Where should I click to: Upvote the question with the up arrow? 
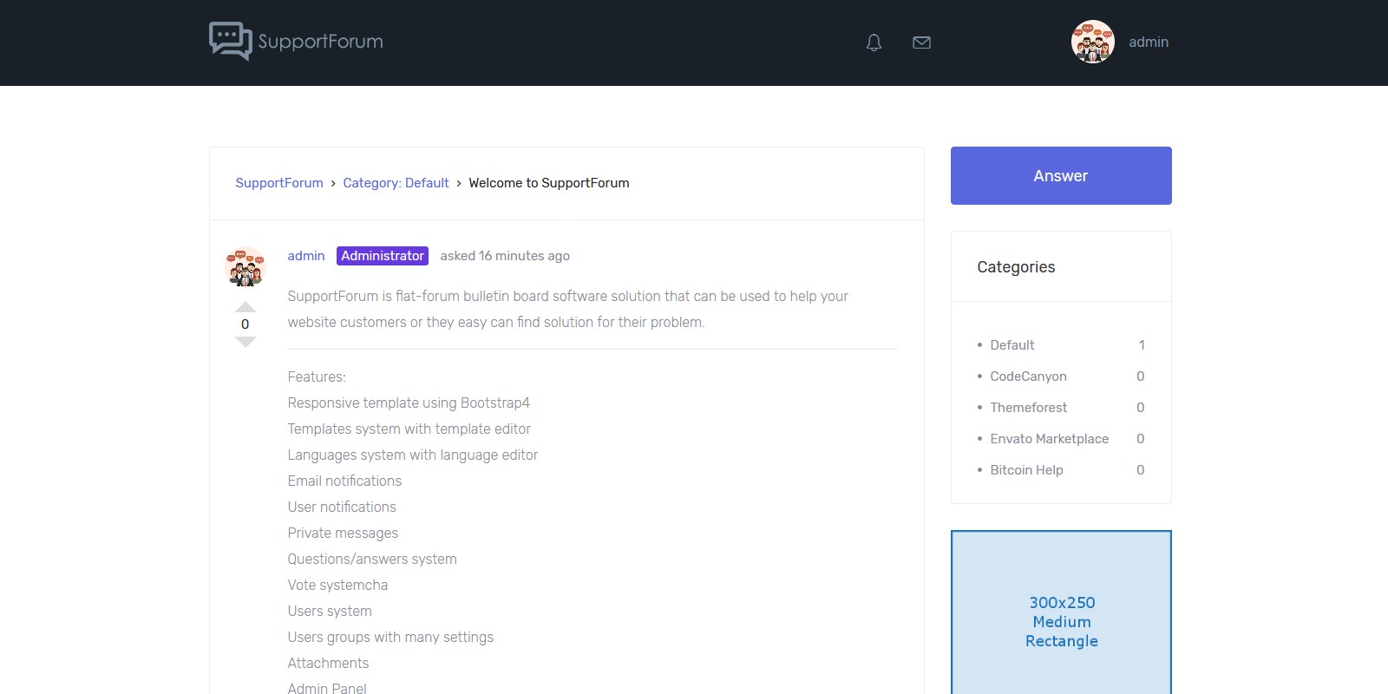[246, 307]
